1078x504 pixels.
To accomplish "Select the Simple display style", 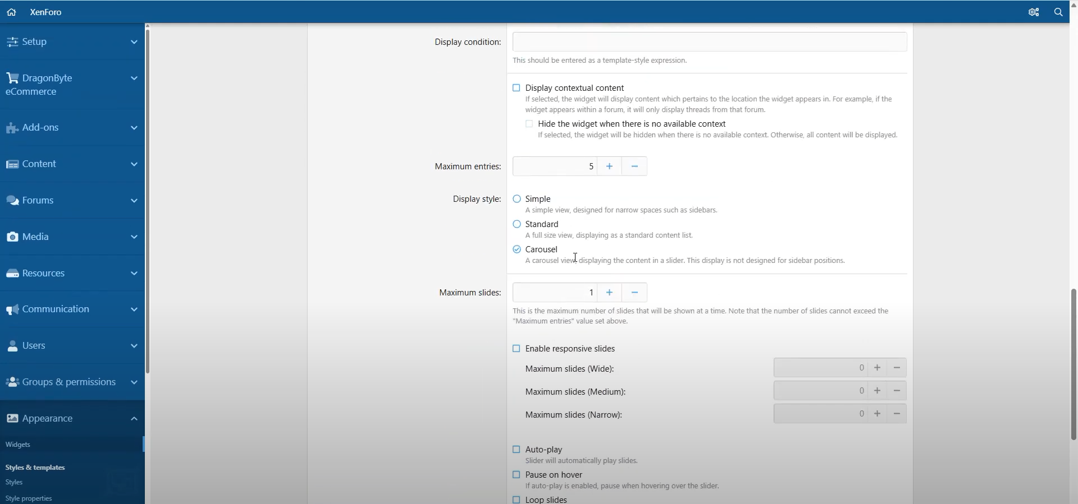I will [x=517, y=199].
